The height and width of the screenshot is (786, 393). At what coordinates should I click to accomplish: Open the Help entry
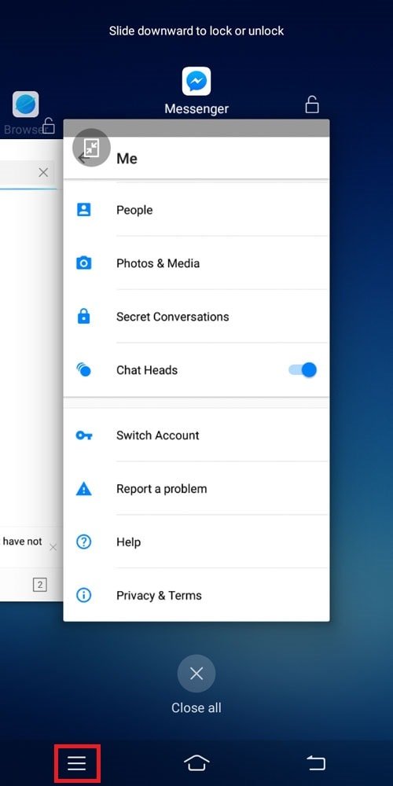tap(196, 542)
